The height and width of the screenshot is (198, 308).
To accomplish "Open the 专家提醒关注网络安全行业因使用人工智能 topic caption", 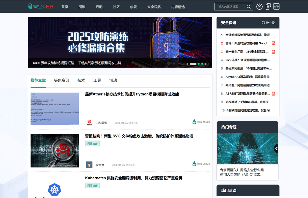I will pyautogui.click(x=242, y=172).
